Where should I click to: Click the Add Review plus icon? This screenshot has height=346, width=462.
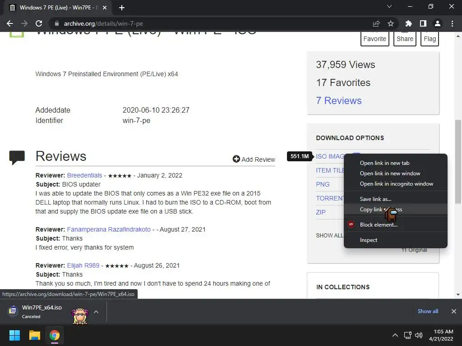(236, 159)
